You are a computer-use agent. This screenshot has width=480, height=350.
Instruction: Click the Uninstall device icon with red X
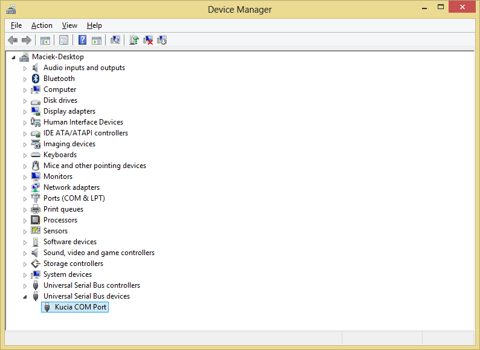[148, 41]
